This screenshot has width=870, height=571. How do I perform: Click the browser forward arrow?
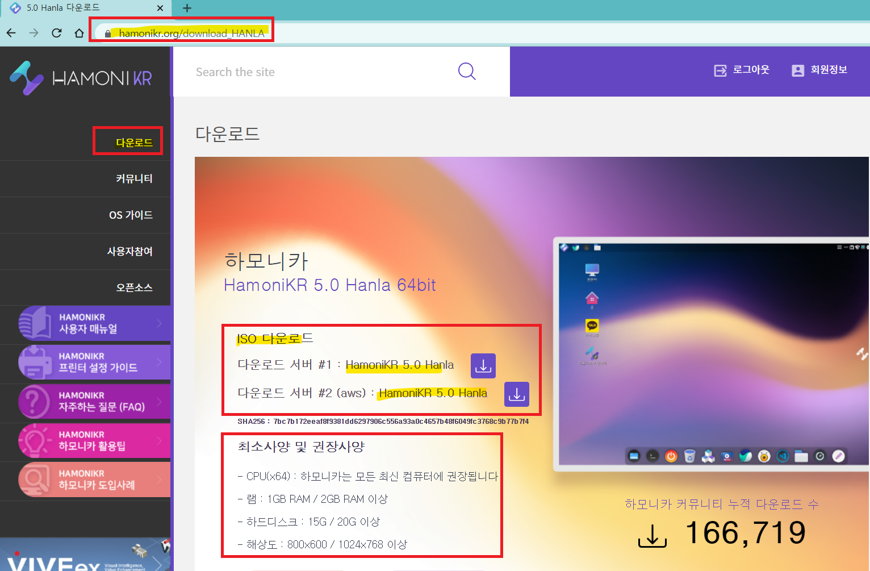click(x=34, y=33)
